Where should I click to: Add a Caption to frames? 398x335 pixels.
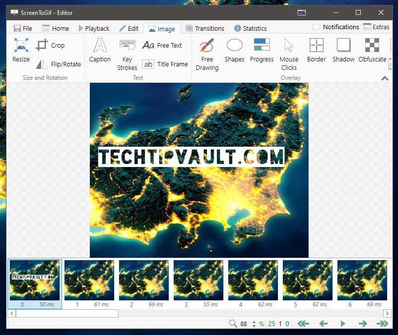point(100,51)
